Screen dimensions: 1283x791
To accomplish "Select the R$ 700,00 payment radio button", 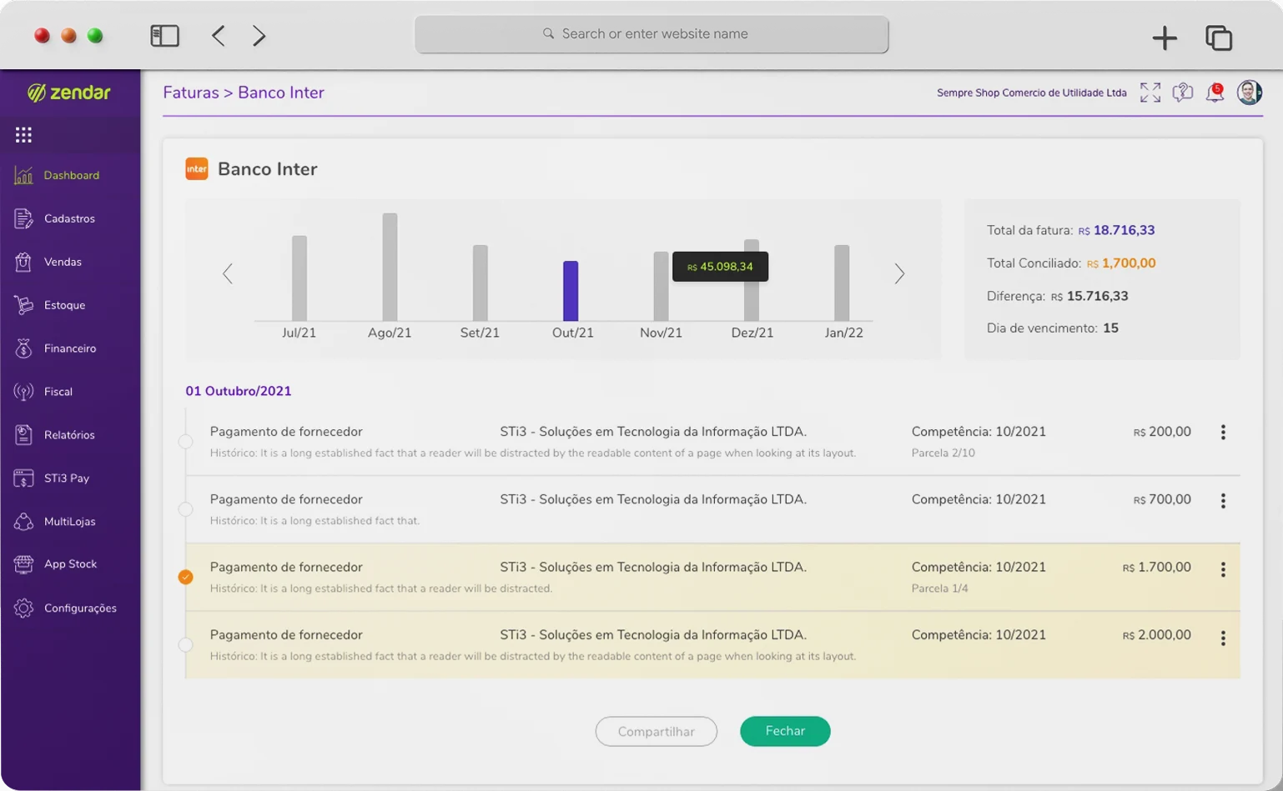I will [x=186, y=509].
